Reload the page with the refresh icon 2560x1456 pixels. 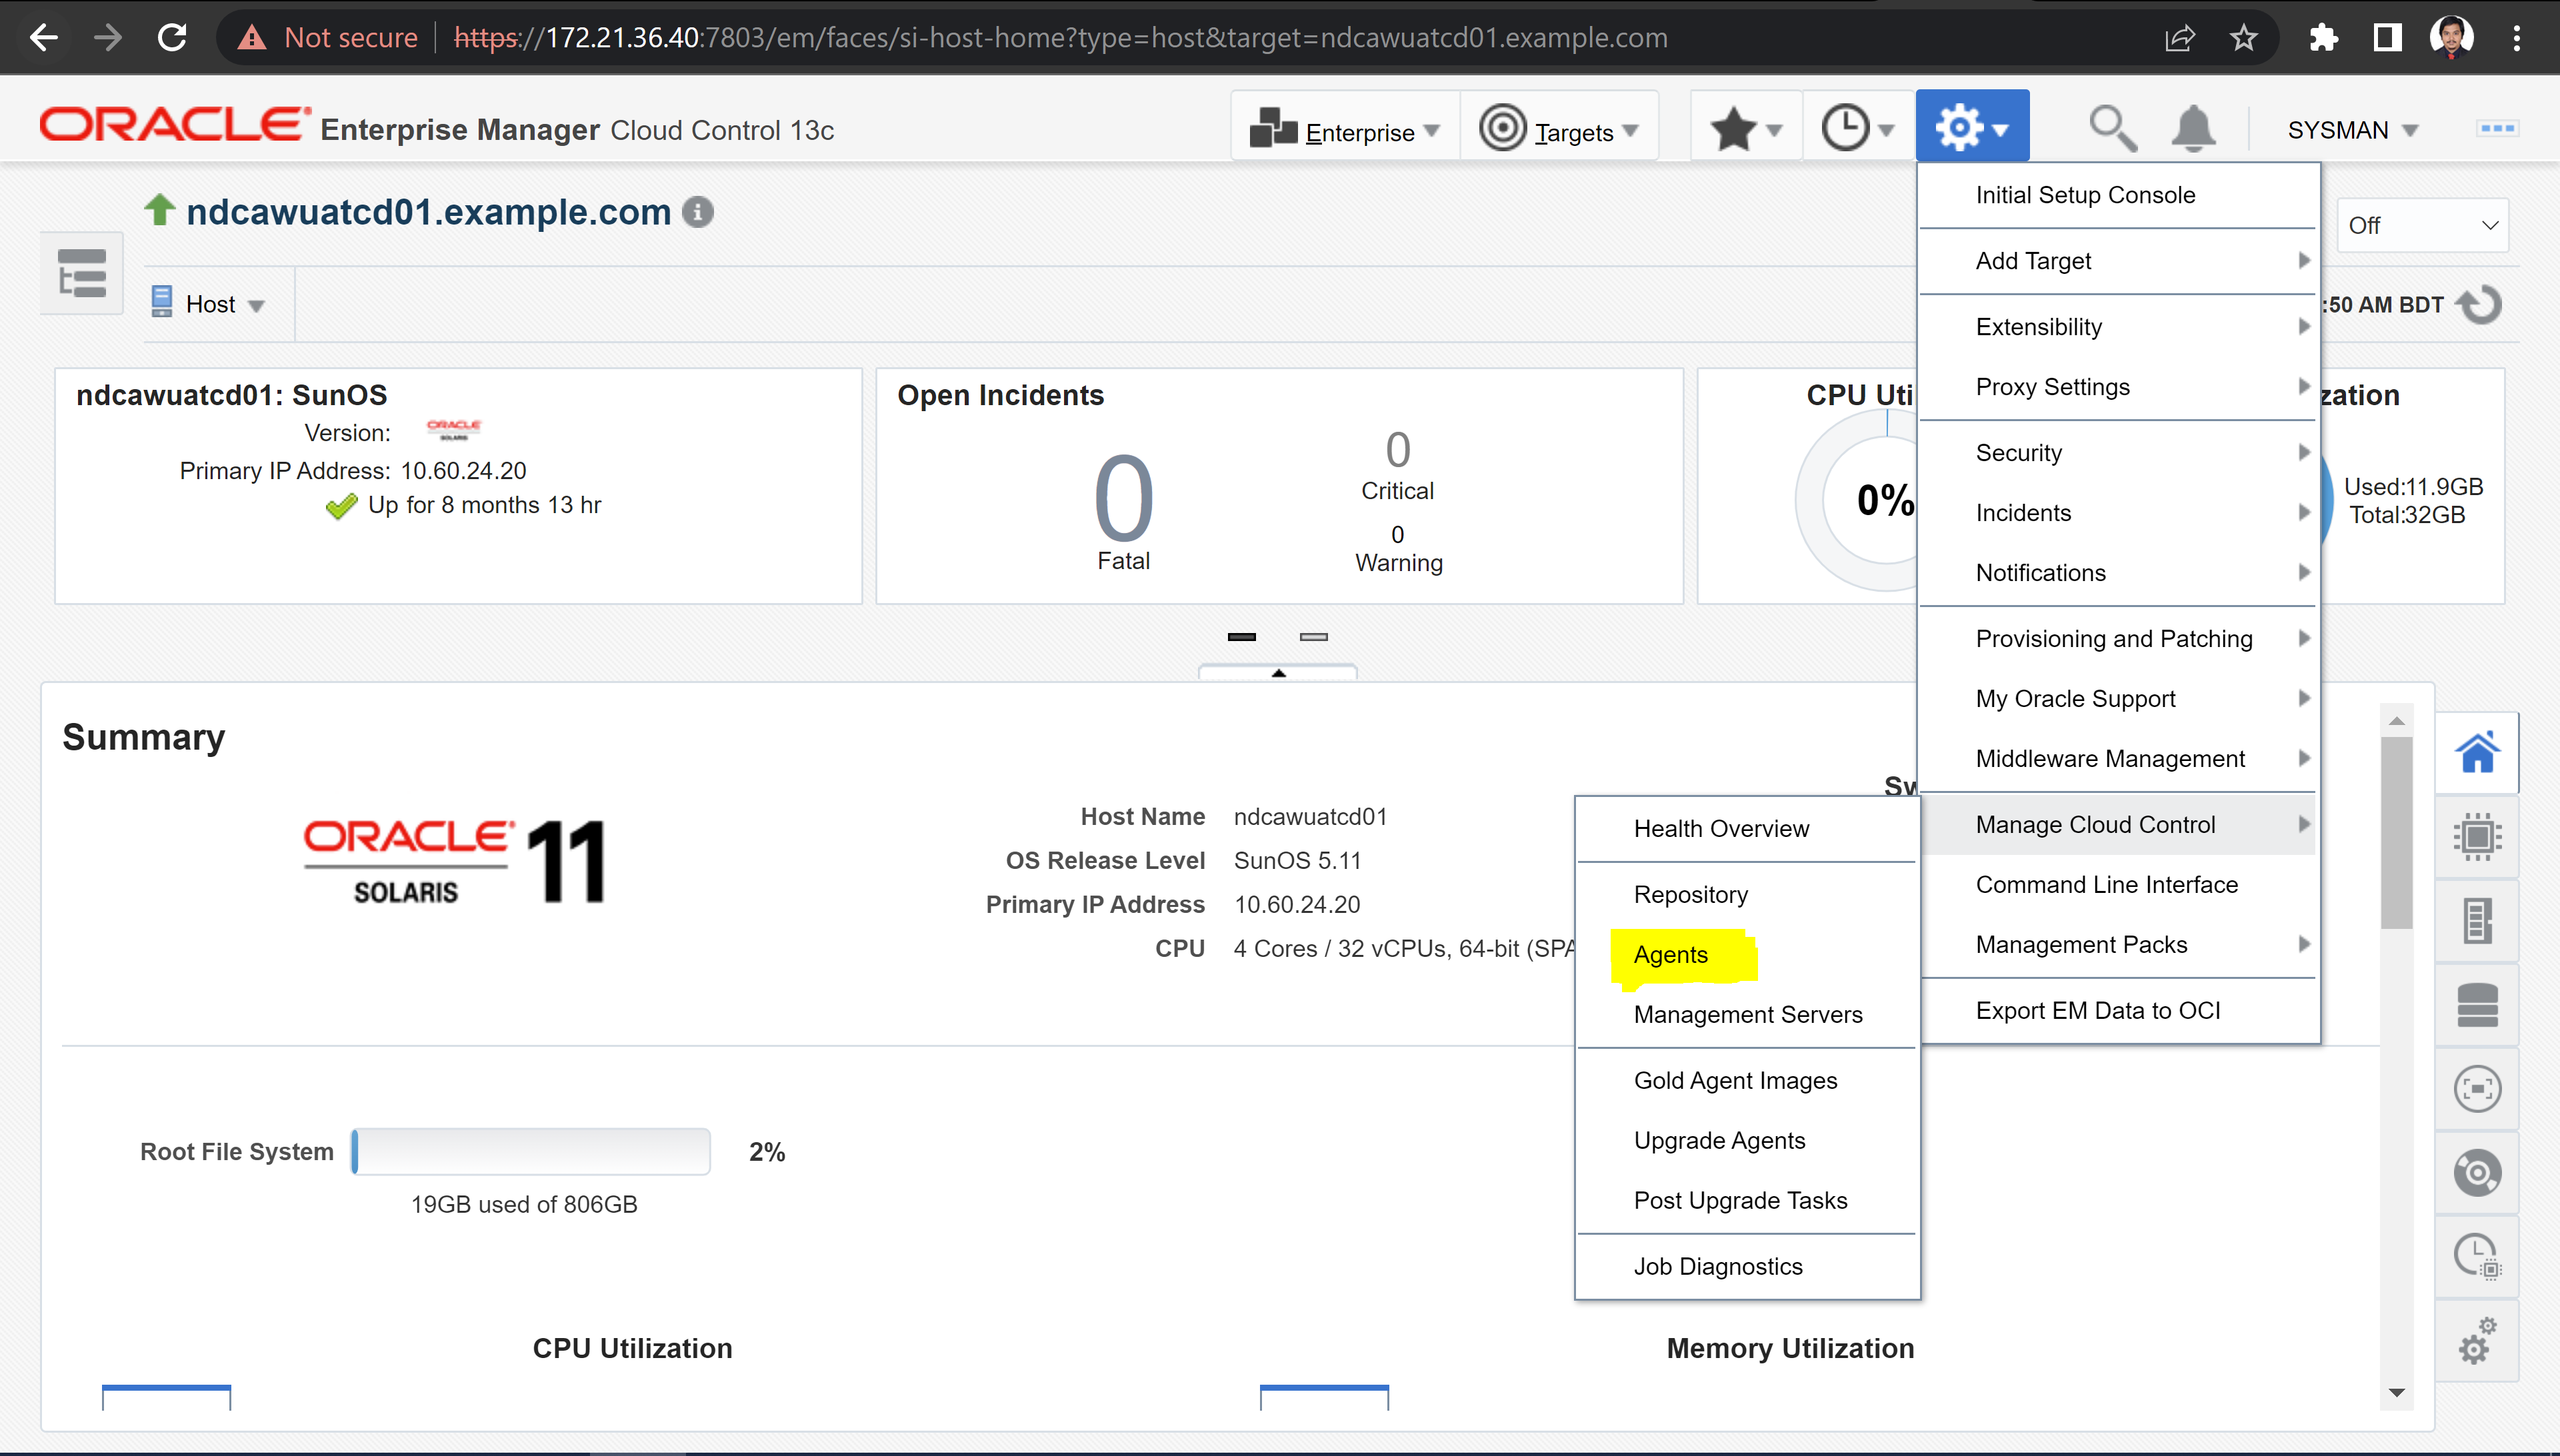click(x=172, y=38)
